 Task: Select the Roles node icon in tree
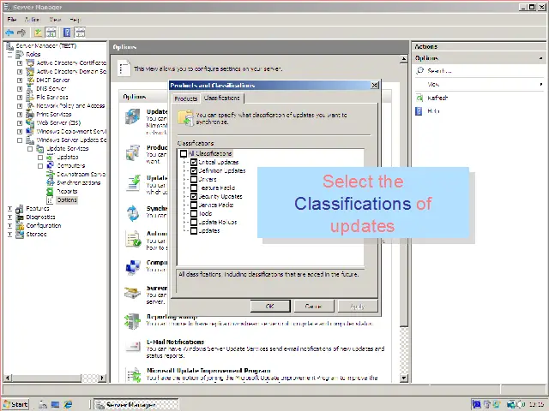[20, 54]
